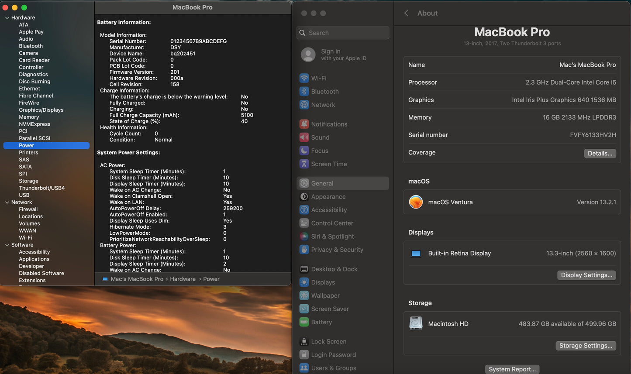Open Control Center settings item
Image resolution: width=631 pixels, height=374 pixels.
(332, 223)
